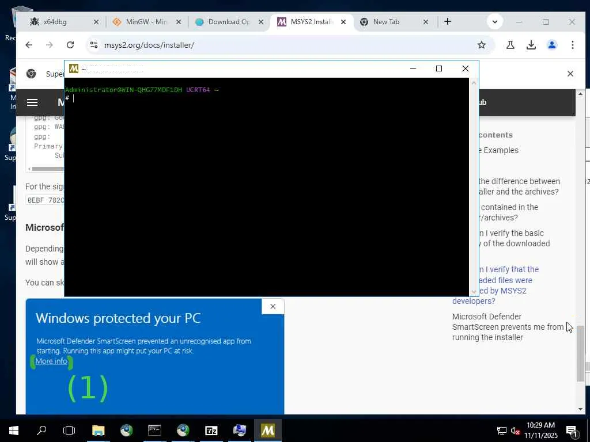This screenshot has height=442, width=590.
Task: Open the MSYS2 taskbar icon
Action: point(267,430)
